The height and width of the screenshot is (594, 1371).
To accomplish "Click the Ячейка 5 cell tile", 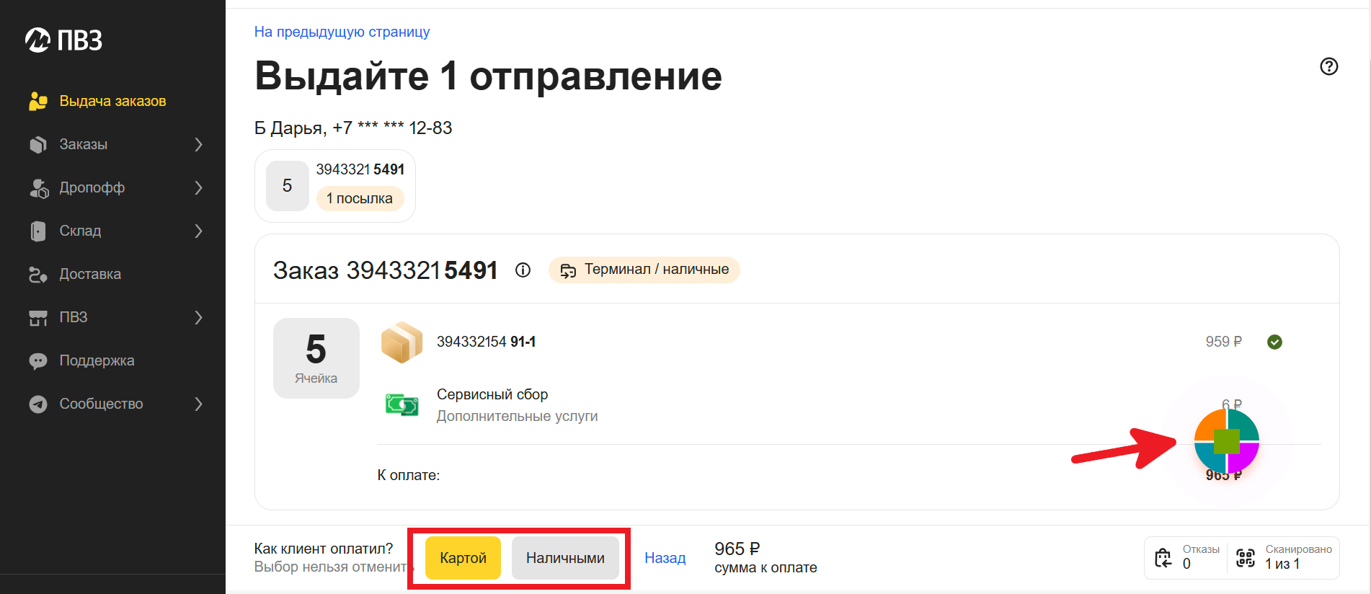I will pyautogui.click(x=316, y=358).
